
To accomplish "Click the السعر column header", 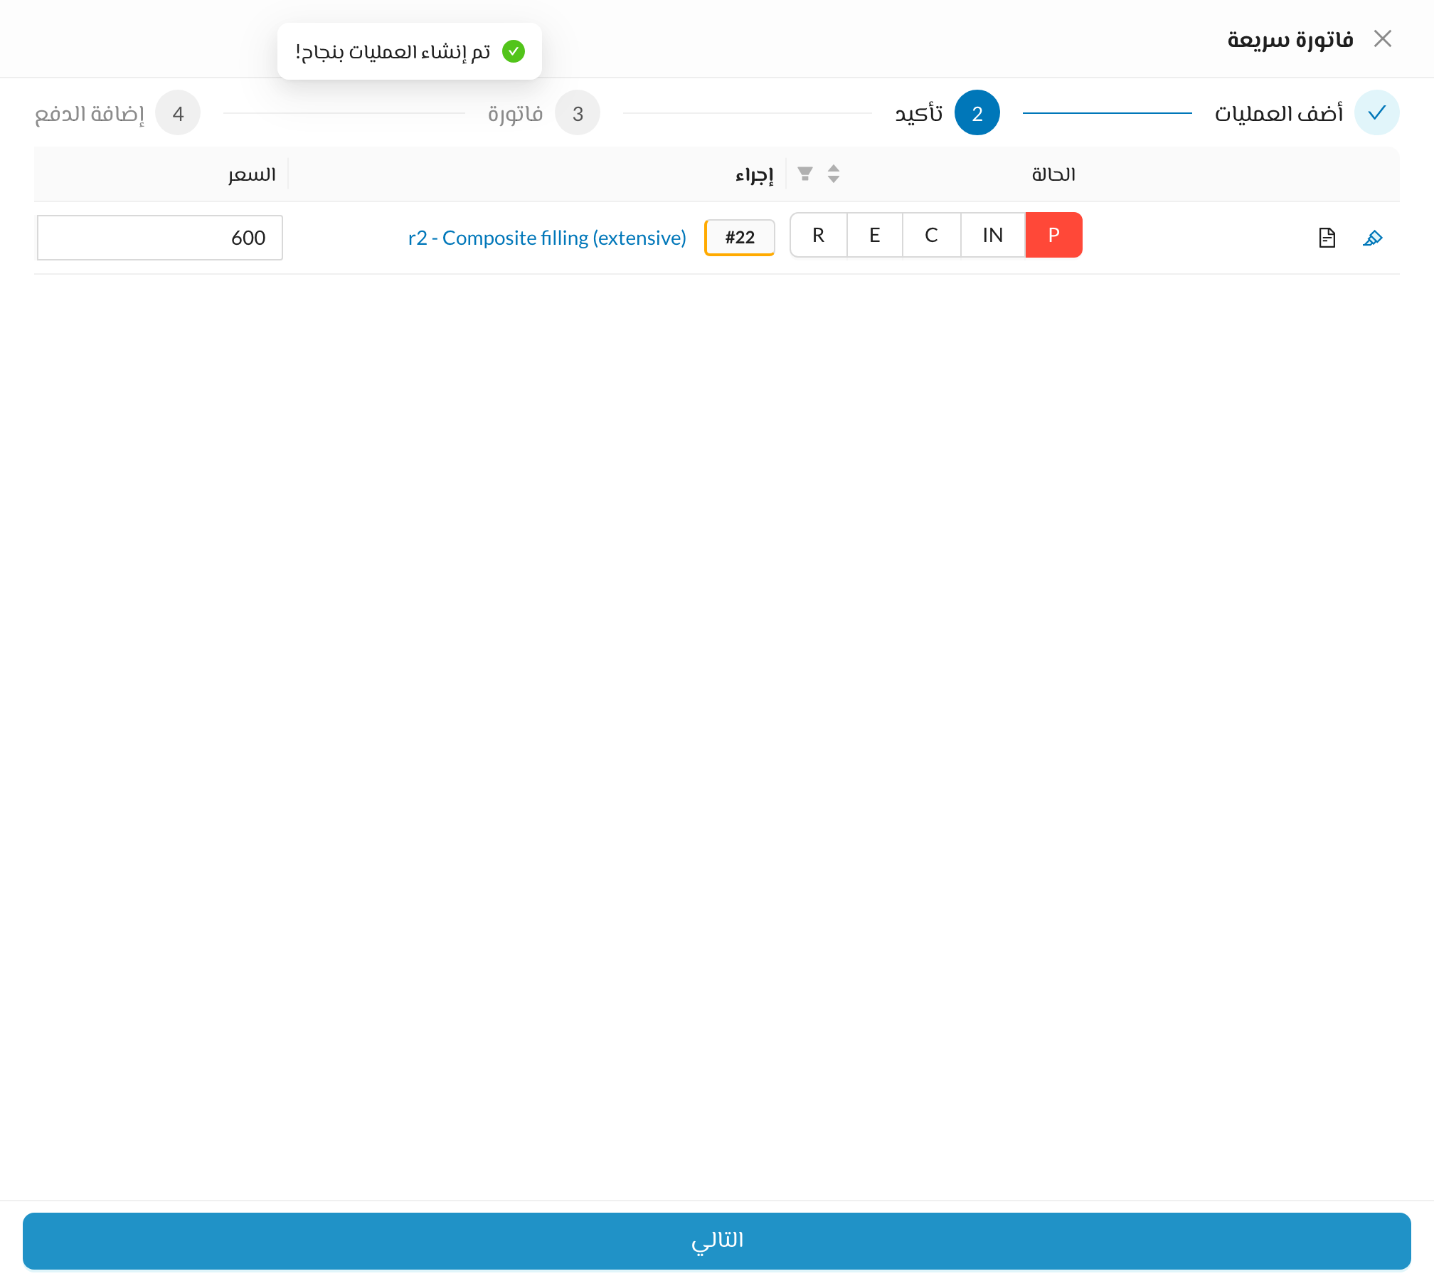I will [161, 174].
